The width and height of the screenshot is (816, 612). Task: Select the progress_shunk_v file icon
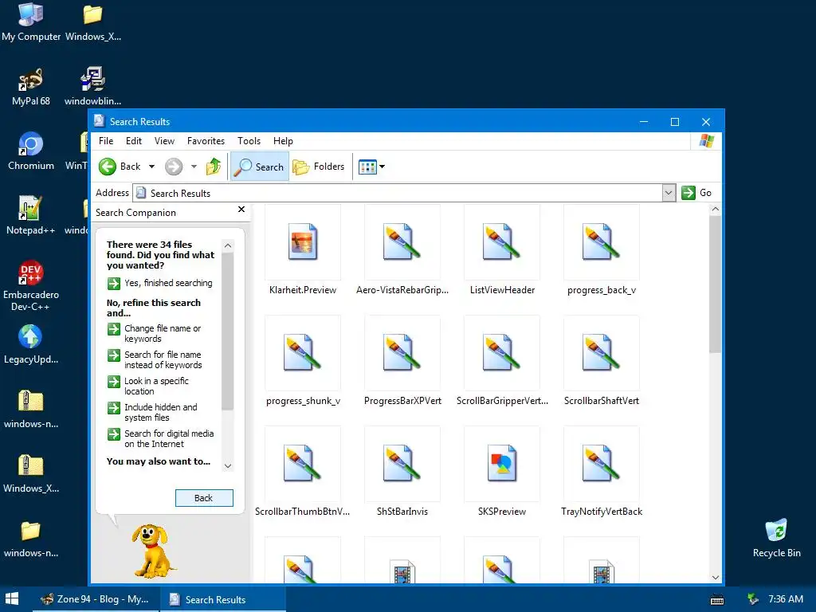click(x=303, y=353)
